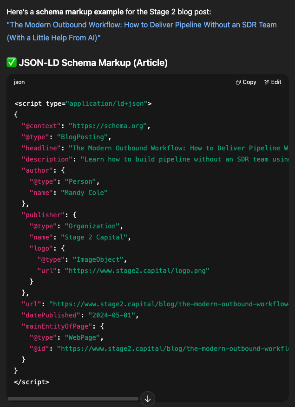Click the "https://schema.org" value
Viewport: 295px width, 407px height.
[108, 126]
